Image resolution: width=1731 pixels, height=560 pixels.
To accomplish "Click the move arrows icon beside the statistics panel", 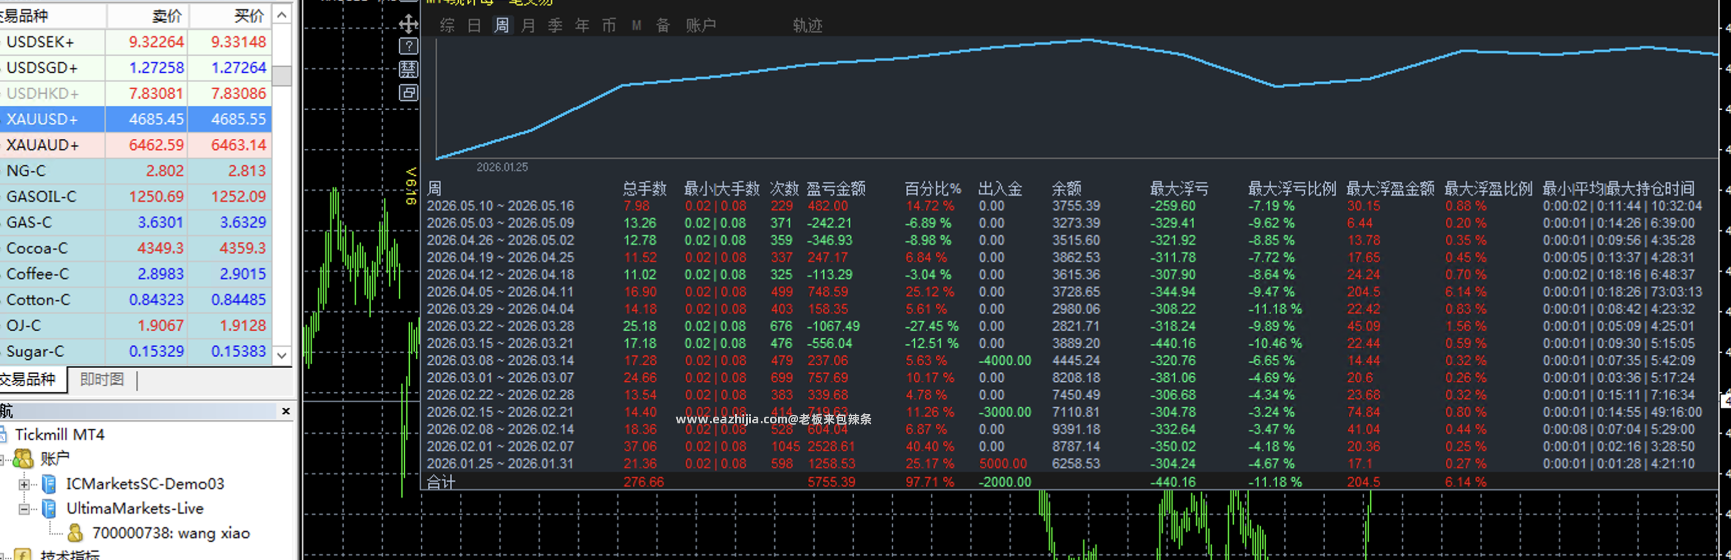I will pos(408,25).
